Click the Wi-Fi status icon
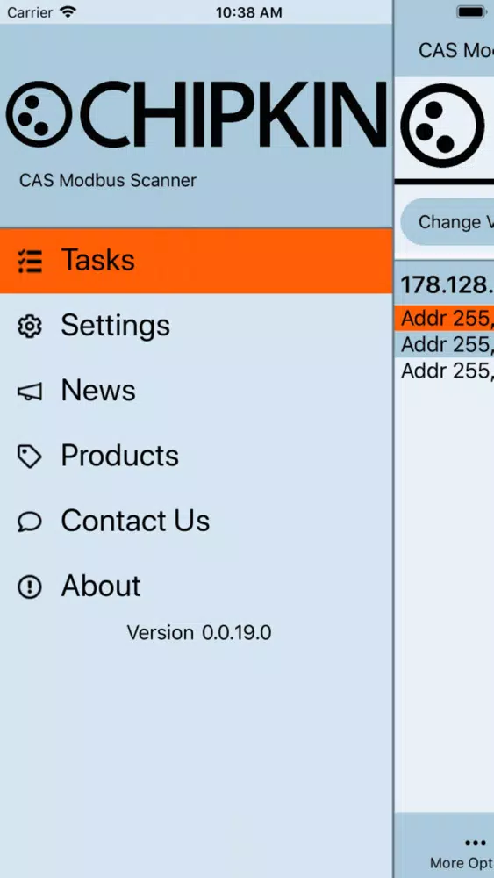Image resolution: width=494 pixels, height=878 pixels. point(68,11)
